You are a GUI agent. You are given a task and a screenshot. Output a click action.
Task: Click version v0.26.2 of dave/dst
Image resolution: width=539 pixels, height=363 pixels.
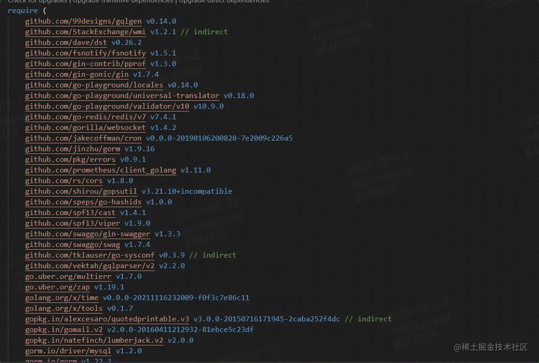(x=127, y=43)
